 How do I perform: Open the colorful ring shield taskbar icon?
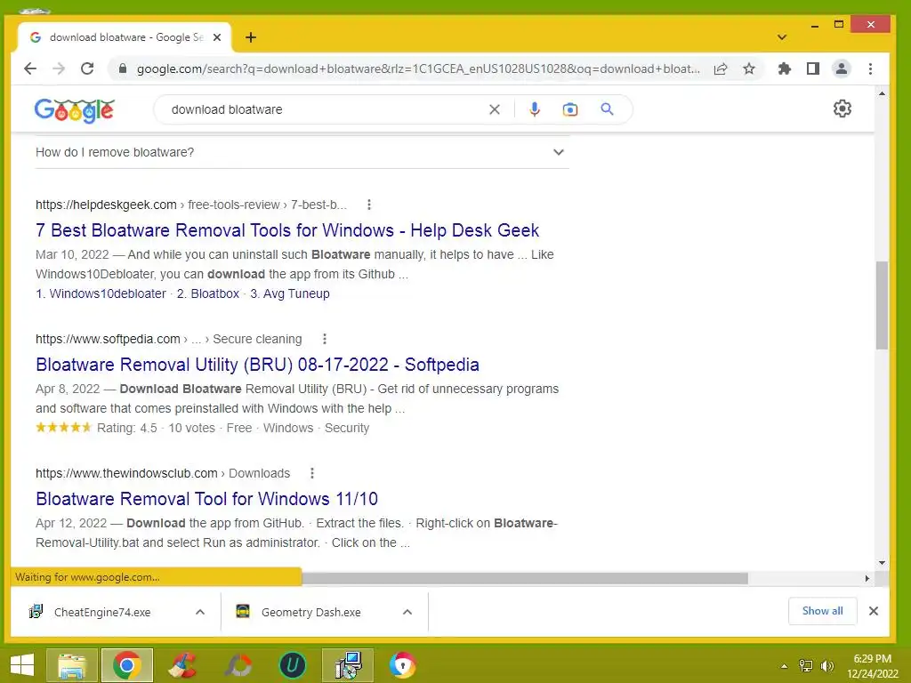pos(402,665)
